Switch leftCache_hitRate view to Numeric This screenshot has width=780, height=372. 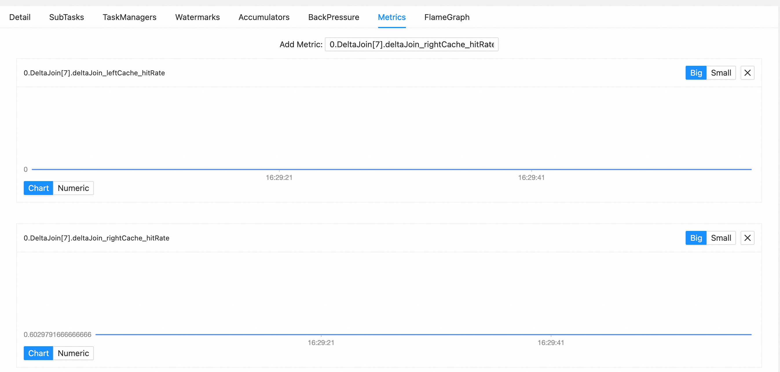coord(73,188)
